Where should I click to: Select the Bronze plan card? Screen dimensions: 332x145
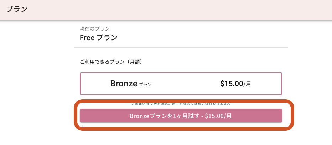coord(181,84)
